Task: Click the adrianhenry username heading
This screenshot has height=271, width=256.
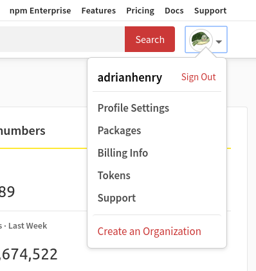Action: (x=130, y=77)
